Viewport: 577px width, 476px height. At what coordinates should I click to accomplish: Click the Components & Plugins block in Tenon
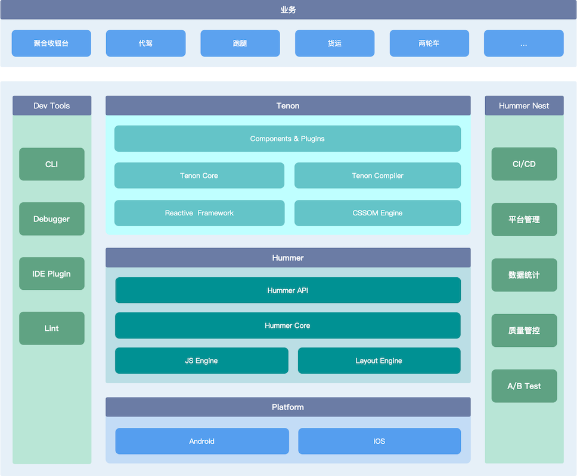(x=288, y=138)
